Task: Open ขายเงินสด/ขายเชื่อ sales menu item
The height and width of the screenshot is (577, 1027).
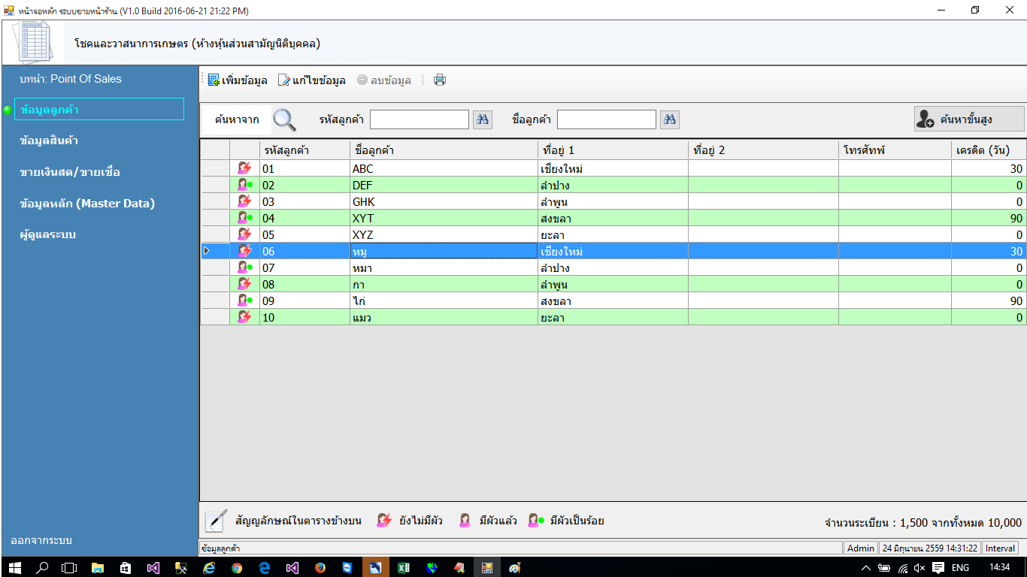Action: (70, 172)
